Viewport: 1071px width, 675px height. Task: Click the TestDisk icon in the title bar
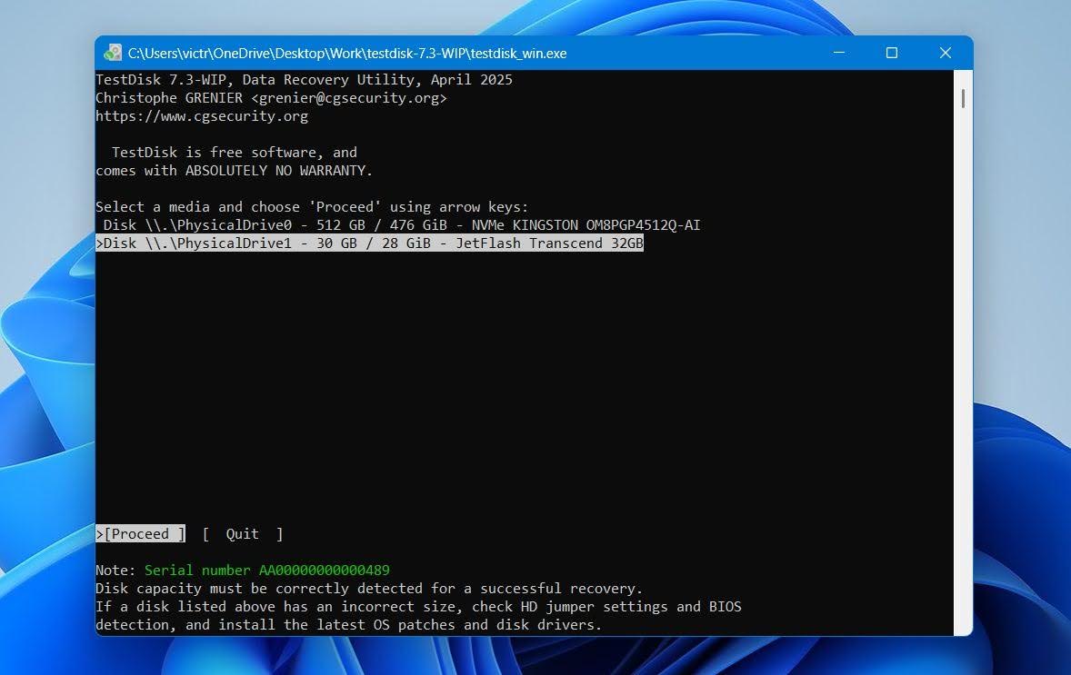click(113, 54)
